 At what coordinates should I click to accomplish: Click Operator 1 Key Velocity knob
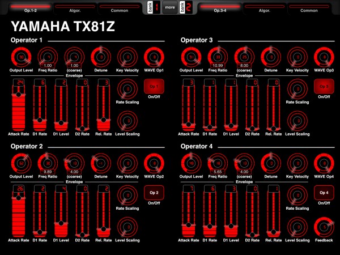[x=127, y=57]
